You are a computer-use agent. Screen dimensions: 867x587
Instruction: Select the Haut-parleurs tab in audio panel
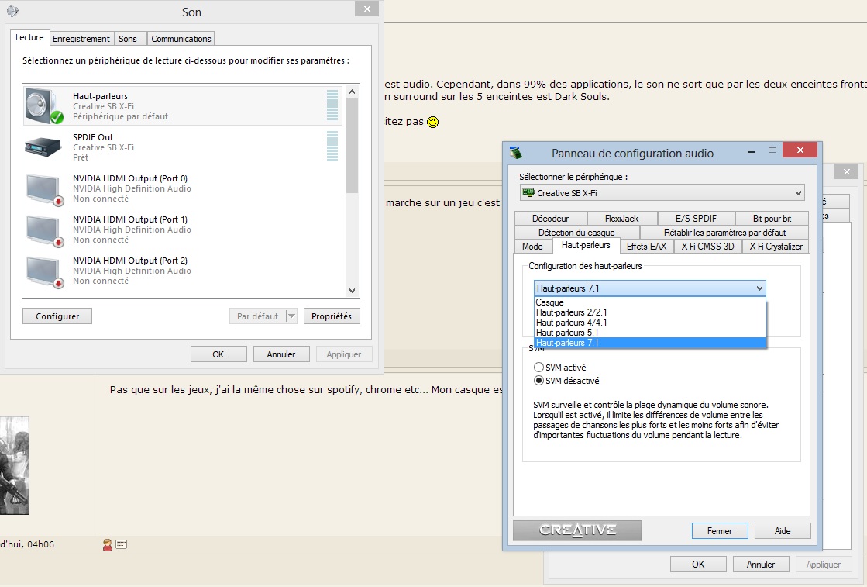coord(586,245)
